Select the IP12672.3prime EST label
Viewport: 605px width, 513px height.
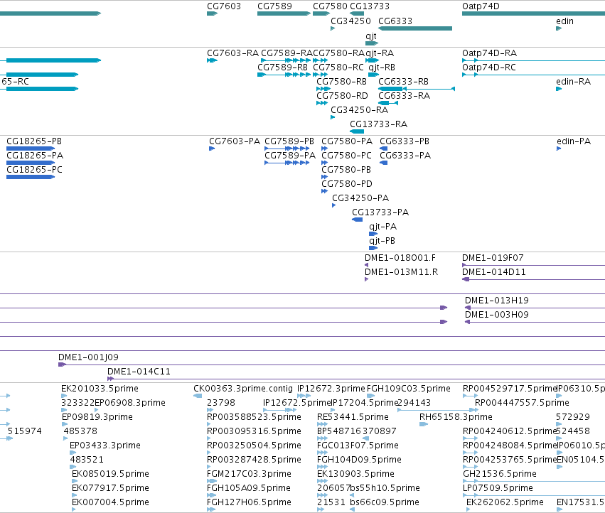click(x=331, y=389)
